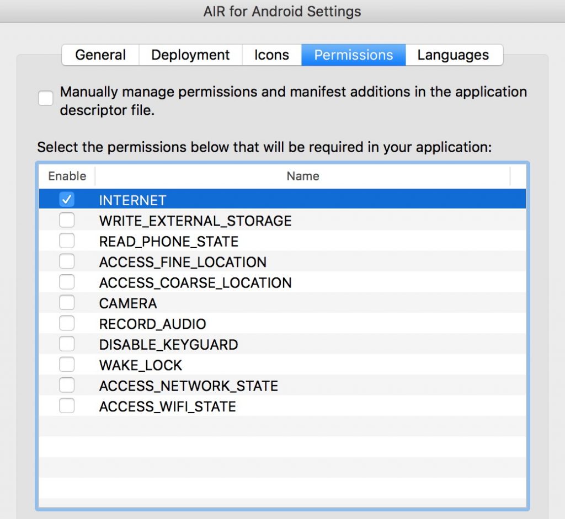Click the Enable column header

(x=66, y=176)
